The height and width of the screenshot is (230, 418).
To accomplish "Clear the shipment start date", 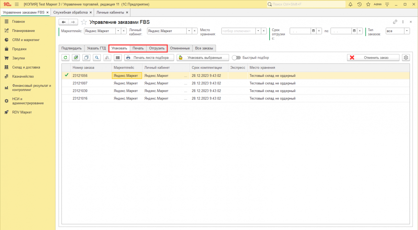I will 319,31.
